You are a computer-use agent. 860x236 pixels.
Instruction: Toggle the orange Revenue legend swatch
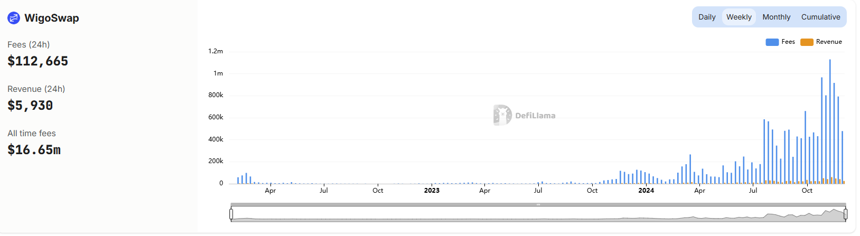(x=807, y=42)
